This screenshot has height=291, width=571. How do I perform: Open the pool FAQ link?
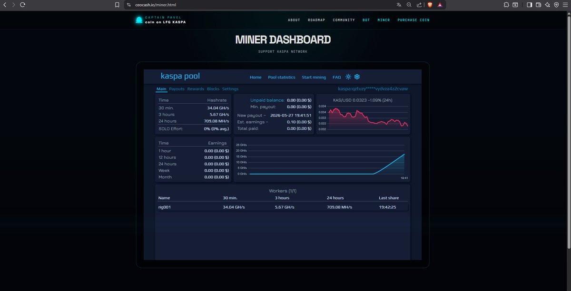pyautogui.click(x=336, y=77)
